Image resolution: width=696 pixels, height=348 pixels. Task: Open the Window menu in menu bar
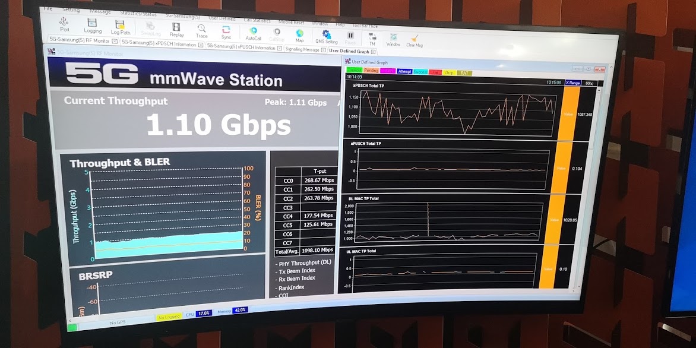[x=319, y=24]
